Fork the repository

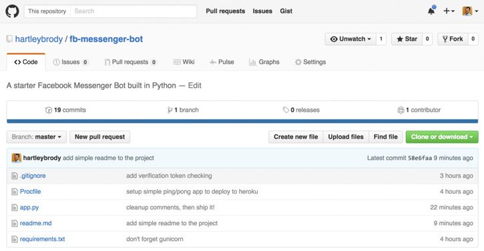click(453, 39)
